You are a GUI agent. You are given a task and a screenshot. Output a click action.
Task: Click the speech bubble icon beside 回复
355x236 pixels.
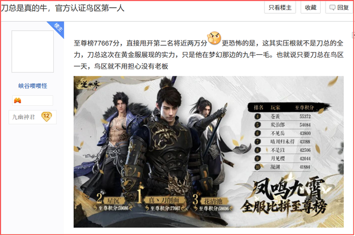332,8
